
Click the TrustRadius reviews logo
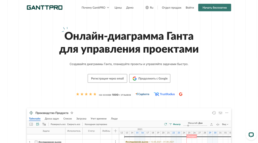click(164, 94)
